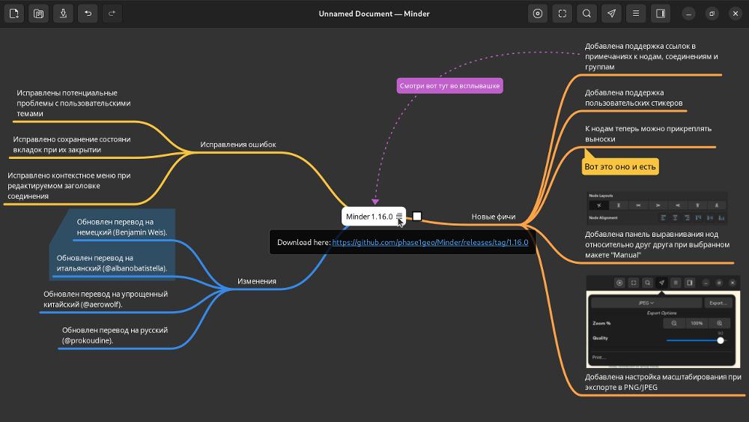Select node "Добавлена настройка масштабирования при экспорте"
Viewport: 749px width, 422px height.
[x=663, y=382]
